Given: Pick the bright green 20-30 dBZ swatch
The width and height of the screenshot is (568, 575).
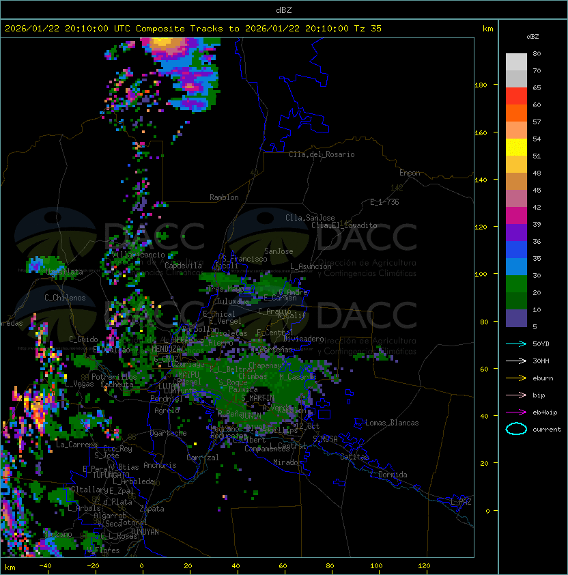Looking at the screenshot, I should (516, 284).
